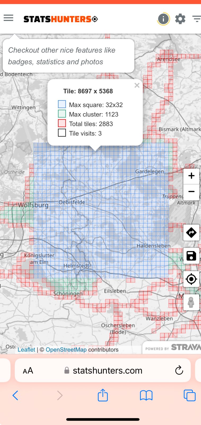Reload the page in Safari
201x425 pixels.
(179, 370)
